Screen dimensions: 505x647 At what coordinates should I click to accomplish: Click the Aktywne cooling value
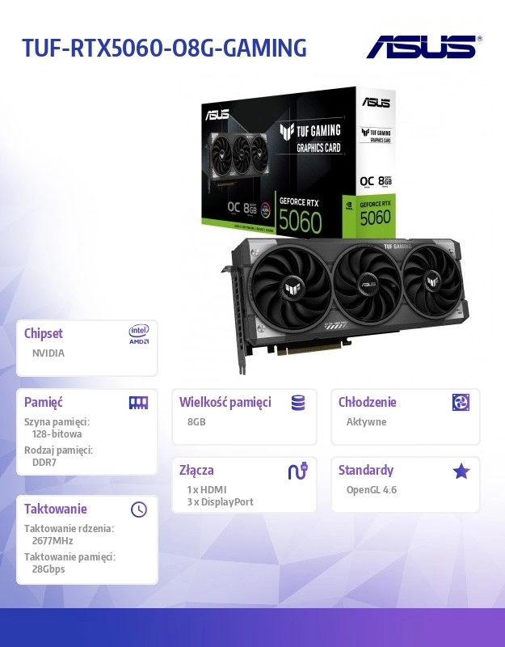point(366,421)
